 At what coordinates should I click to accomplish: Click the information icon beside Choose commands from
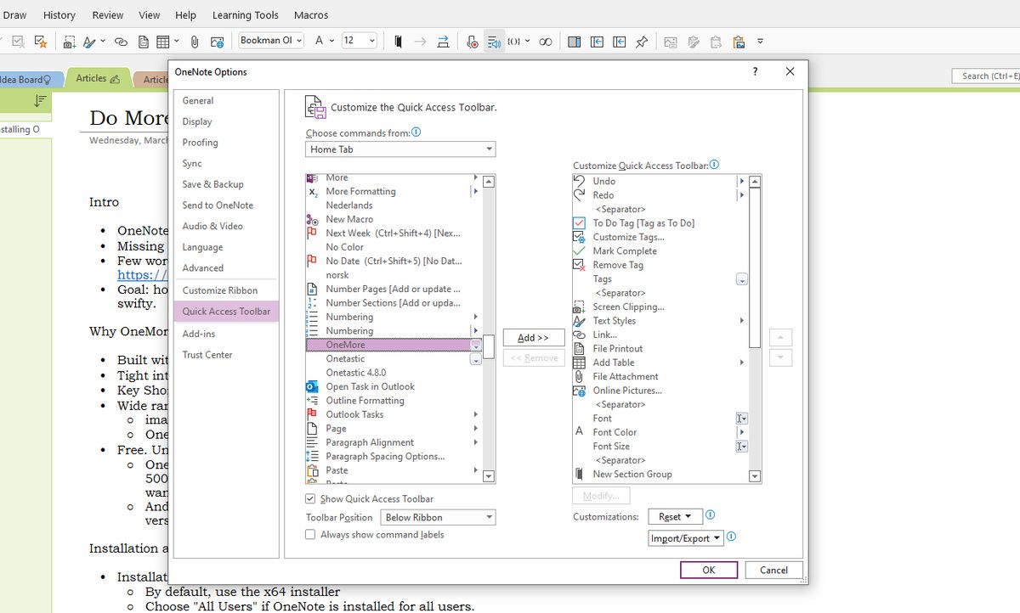416,132
